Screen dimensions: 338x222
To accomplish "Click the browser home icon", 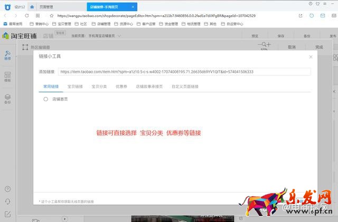I will 33,7.
